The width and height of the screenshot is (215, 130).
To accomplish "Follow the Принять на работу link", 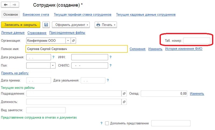I will point(15,73).
